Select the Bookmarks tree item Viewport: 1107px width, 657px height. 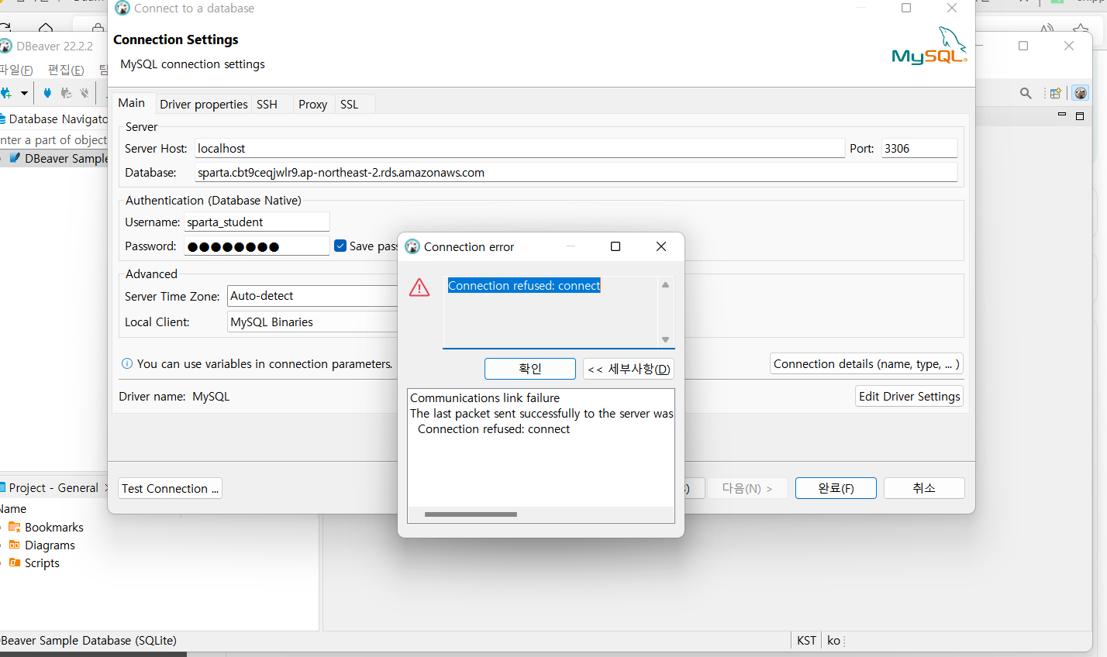coord(53,527)
